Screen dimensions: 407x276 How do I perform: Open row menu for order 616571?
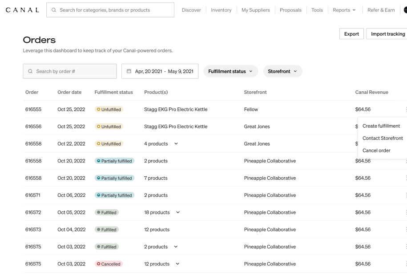coord(406,195)
